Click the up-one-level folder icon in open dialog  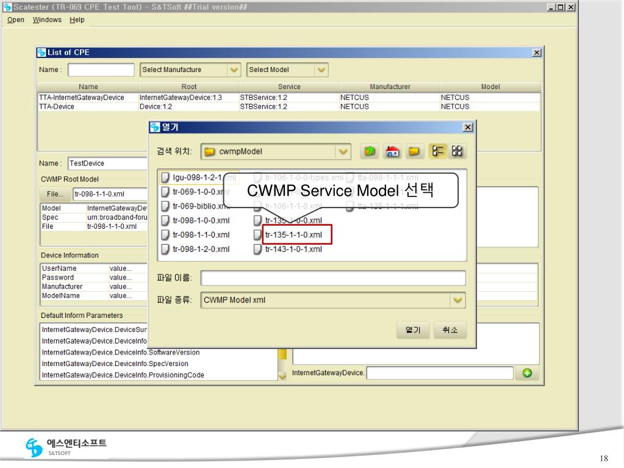pos(370,151)
